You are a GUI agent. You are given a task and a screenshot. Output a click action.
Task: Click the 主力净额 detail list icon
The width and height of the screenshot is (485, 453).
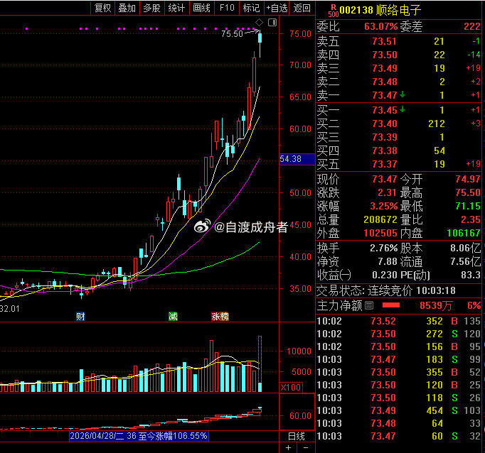click(x=369, y=306)
